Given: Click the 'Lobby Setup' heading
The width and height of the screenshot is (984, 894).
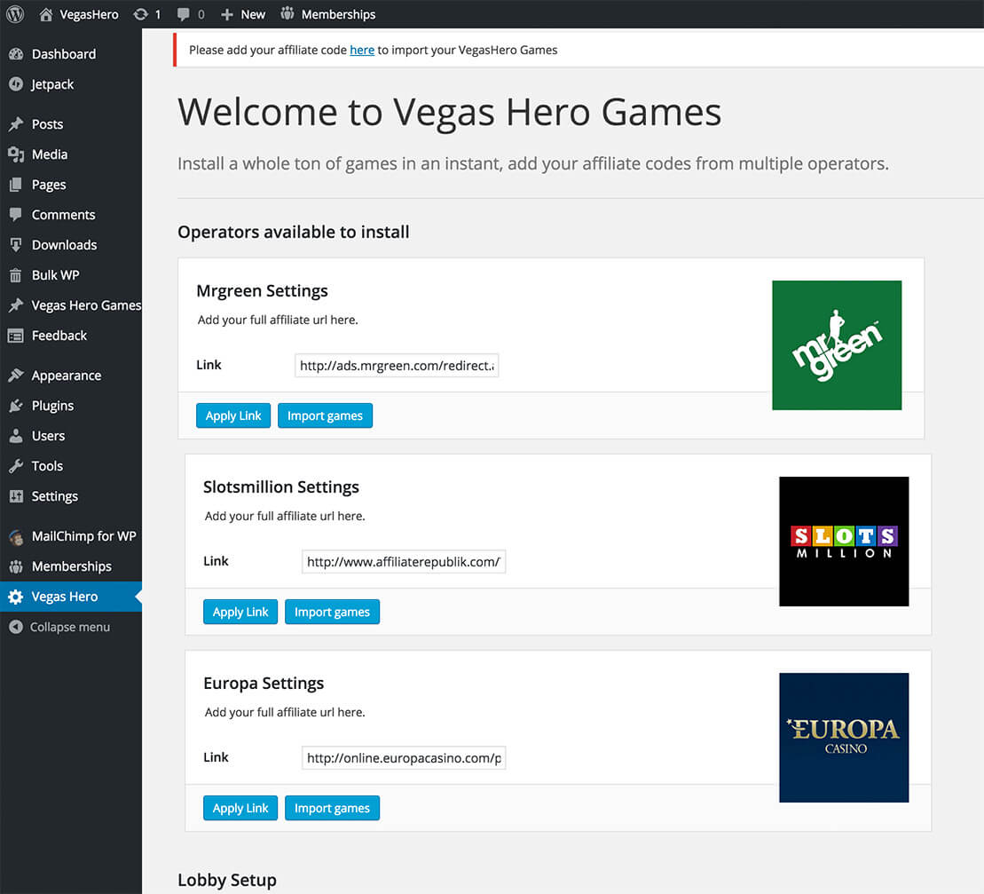Looking at the screenshot, I should (227, 880).
